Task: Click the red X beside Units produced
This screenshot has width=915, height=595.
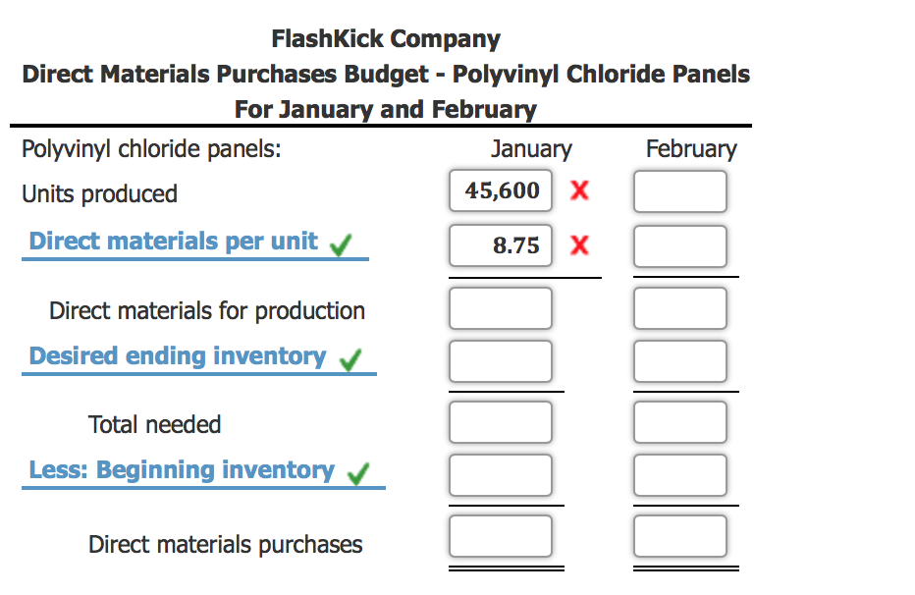Action: click(579, 190)
